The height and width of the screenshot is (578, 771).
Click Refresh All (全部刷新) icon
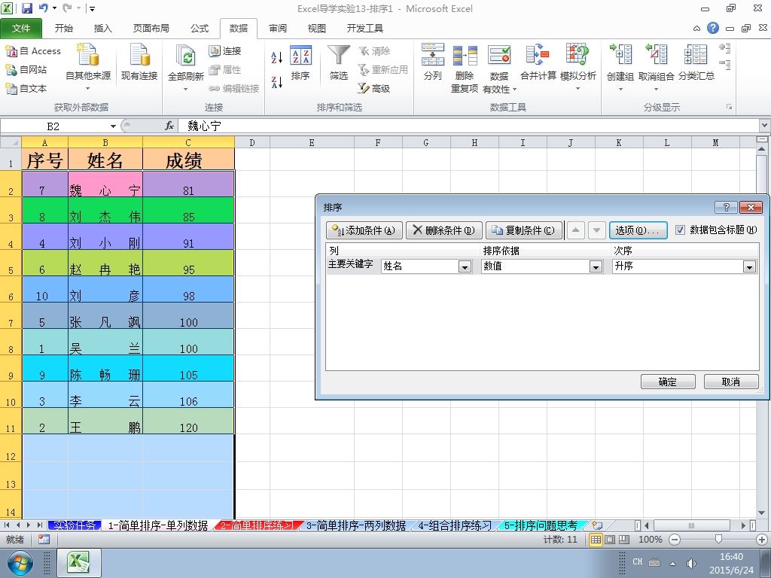[x=186, y=67]
